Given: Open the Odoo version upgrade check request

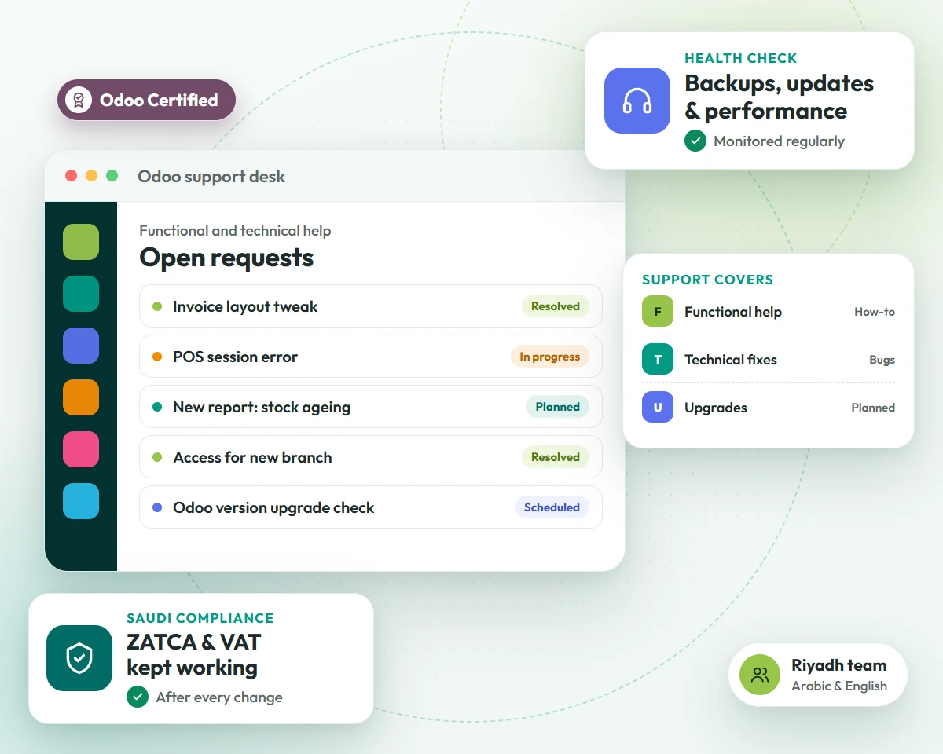Looking at the screenshot, I should [x=371, y=507].
